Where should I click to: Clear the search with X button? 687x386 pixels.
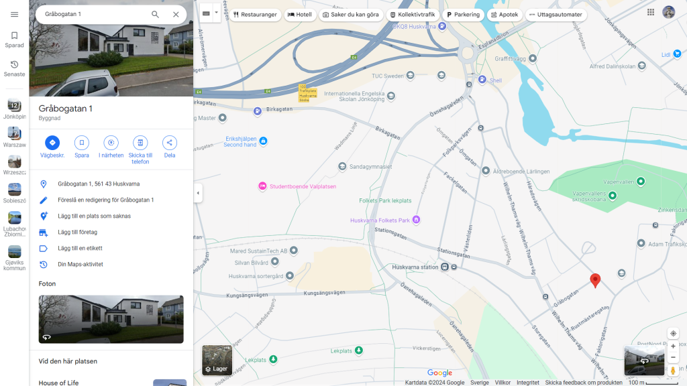[176, 14]
